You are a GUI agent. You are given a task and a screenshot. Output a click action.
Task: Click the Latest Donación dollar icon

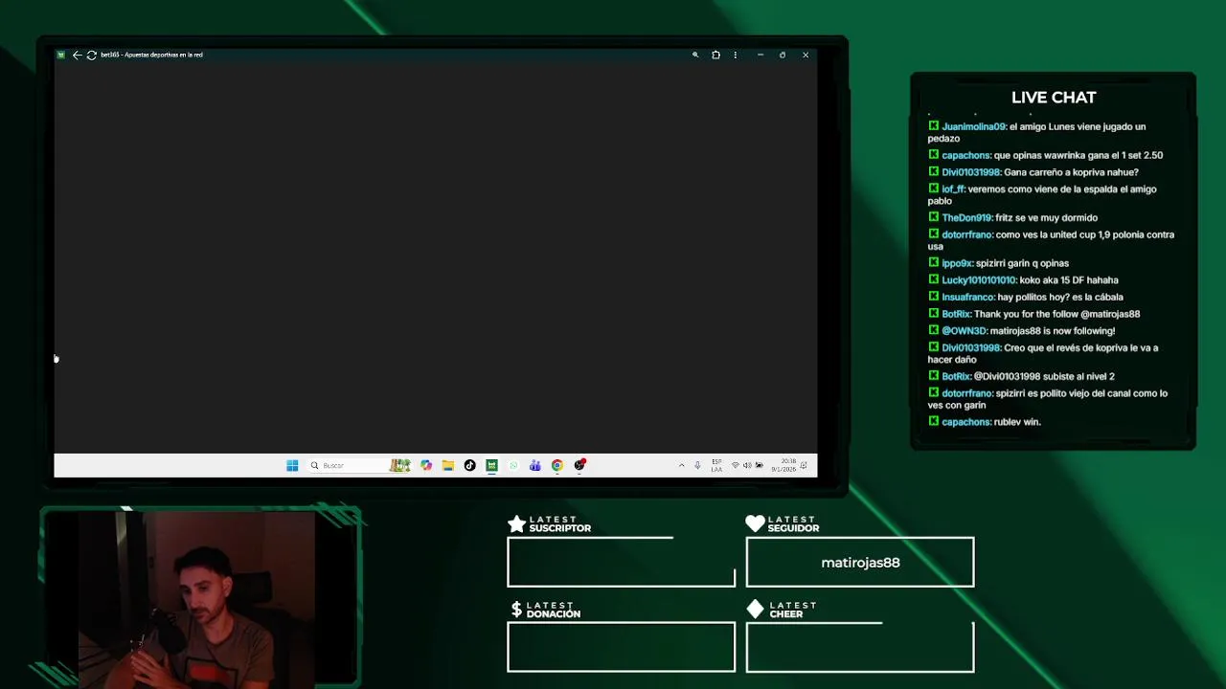click(516, 609)
